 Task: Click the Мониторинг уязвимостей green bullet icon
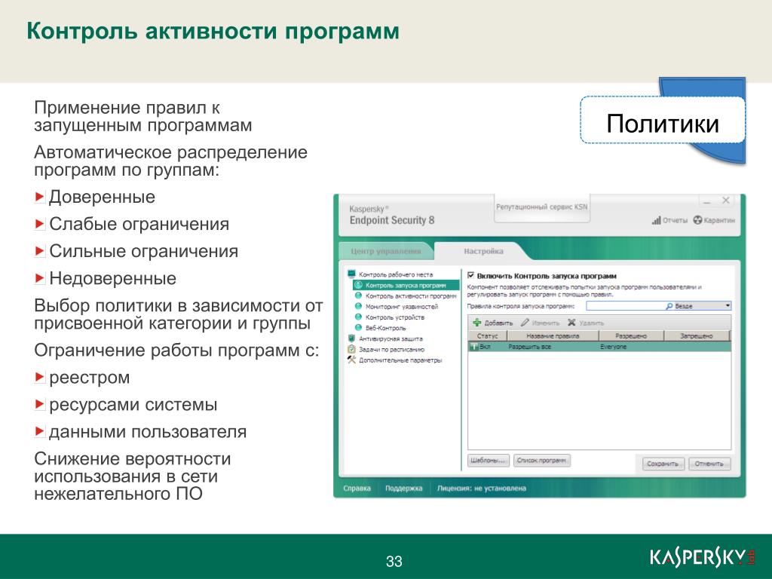358,306
